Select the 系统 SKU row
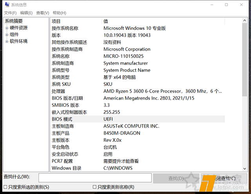Screen dimensions: 251x194 (138, 84)
